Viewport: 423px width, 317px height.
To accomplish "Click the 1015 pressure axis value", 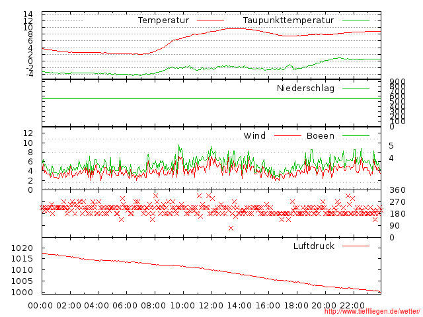I will point(22,259).
